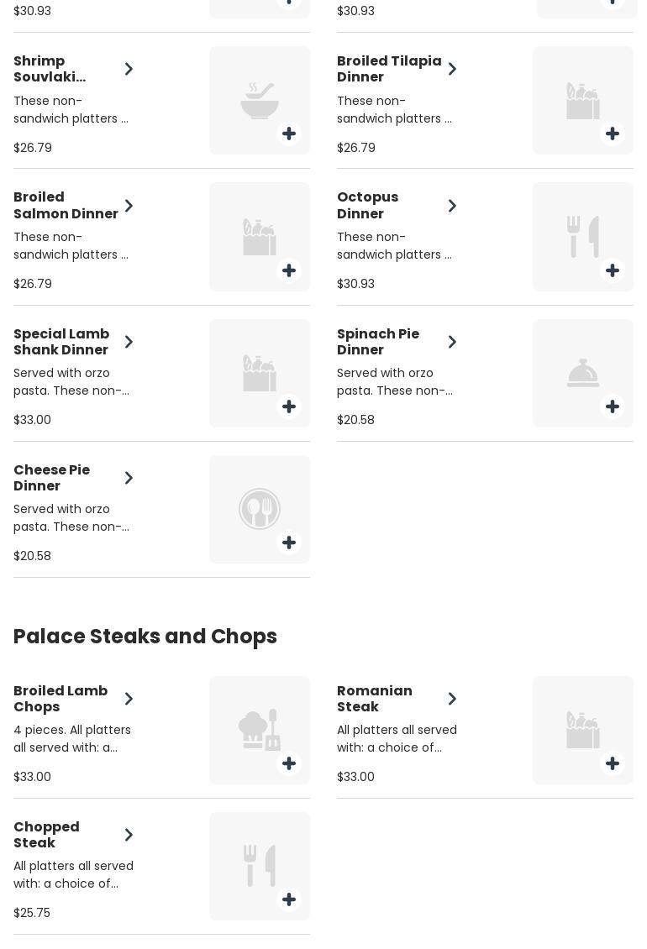Click the Spinach Pie Dinner placeholder image

pyautogui.click(x=582, y=373)
